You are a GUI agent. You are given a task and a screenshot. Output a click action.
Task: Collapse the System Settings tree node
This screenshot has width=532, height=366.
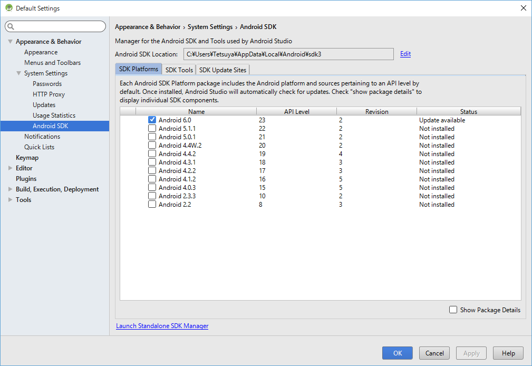pos(18,73)
